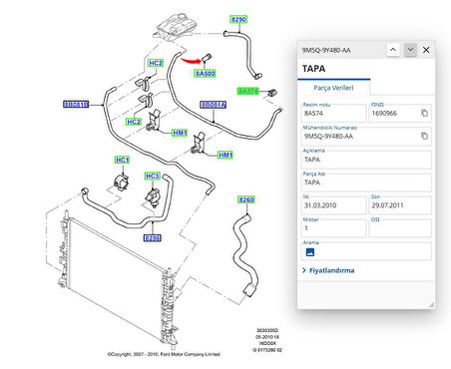Go to previous part with up arrow
This screenshot has width=451, height=369.
click(393, 50)
